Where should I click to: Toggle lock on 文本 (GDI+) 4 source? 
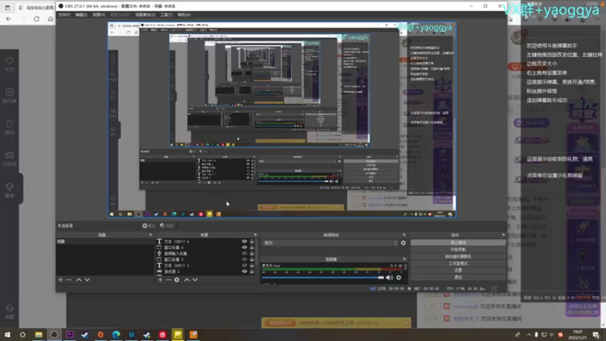[251, 241]
